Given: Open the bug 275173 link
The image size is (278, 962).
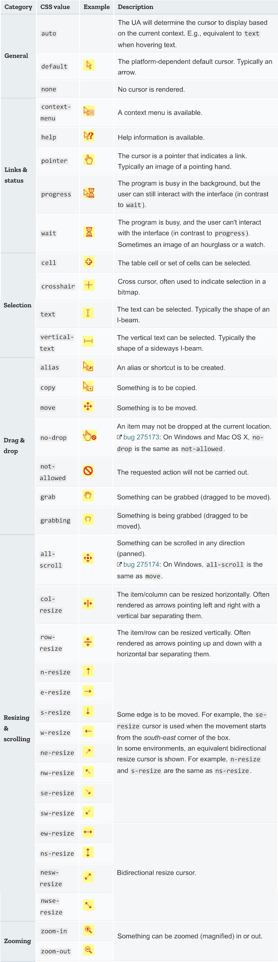Looking at the screenshot, I should click(x=141, y=437).
